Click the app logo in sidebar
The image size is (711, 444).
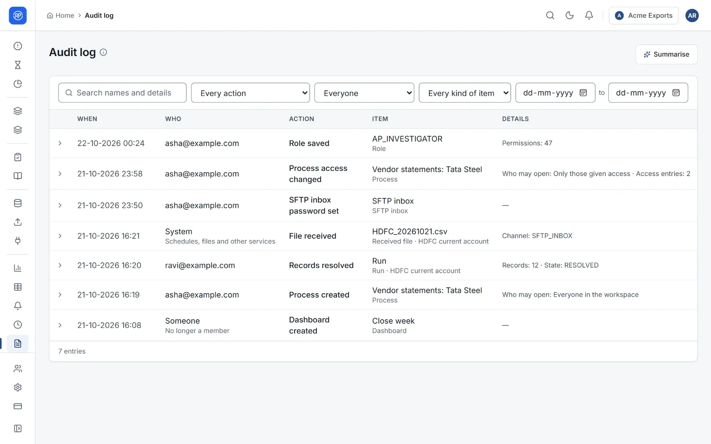coord(18,15)
